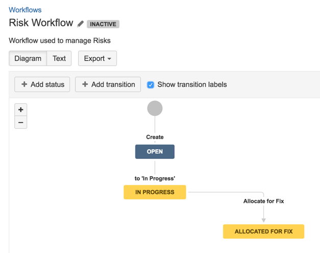The width and height of the screenshot is (320, 253).
Task: Click the pencil edit icon beside Risk Workflow
Action: pyautogui.click(x=81, y=24)
